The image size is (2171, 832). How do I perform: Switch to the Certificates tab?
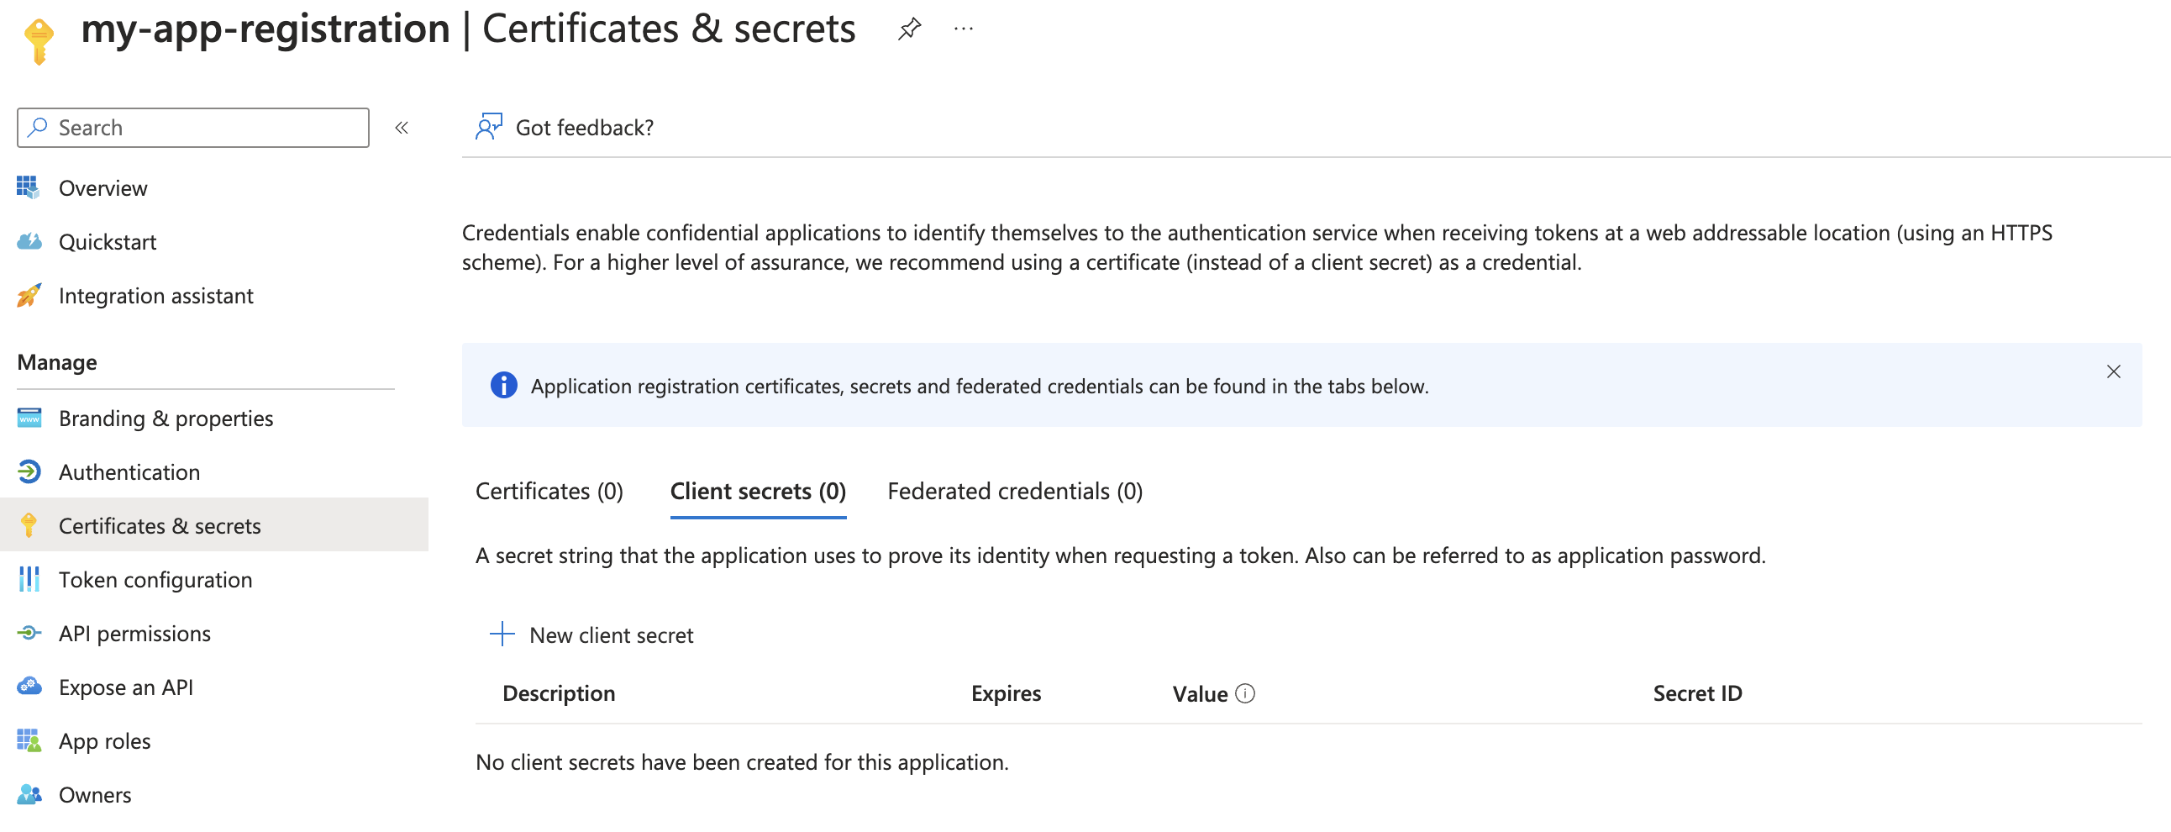[549, 491]
